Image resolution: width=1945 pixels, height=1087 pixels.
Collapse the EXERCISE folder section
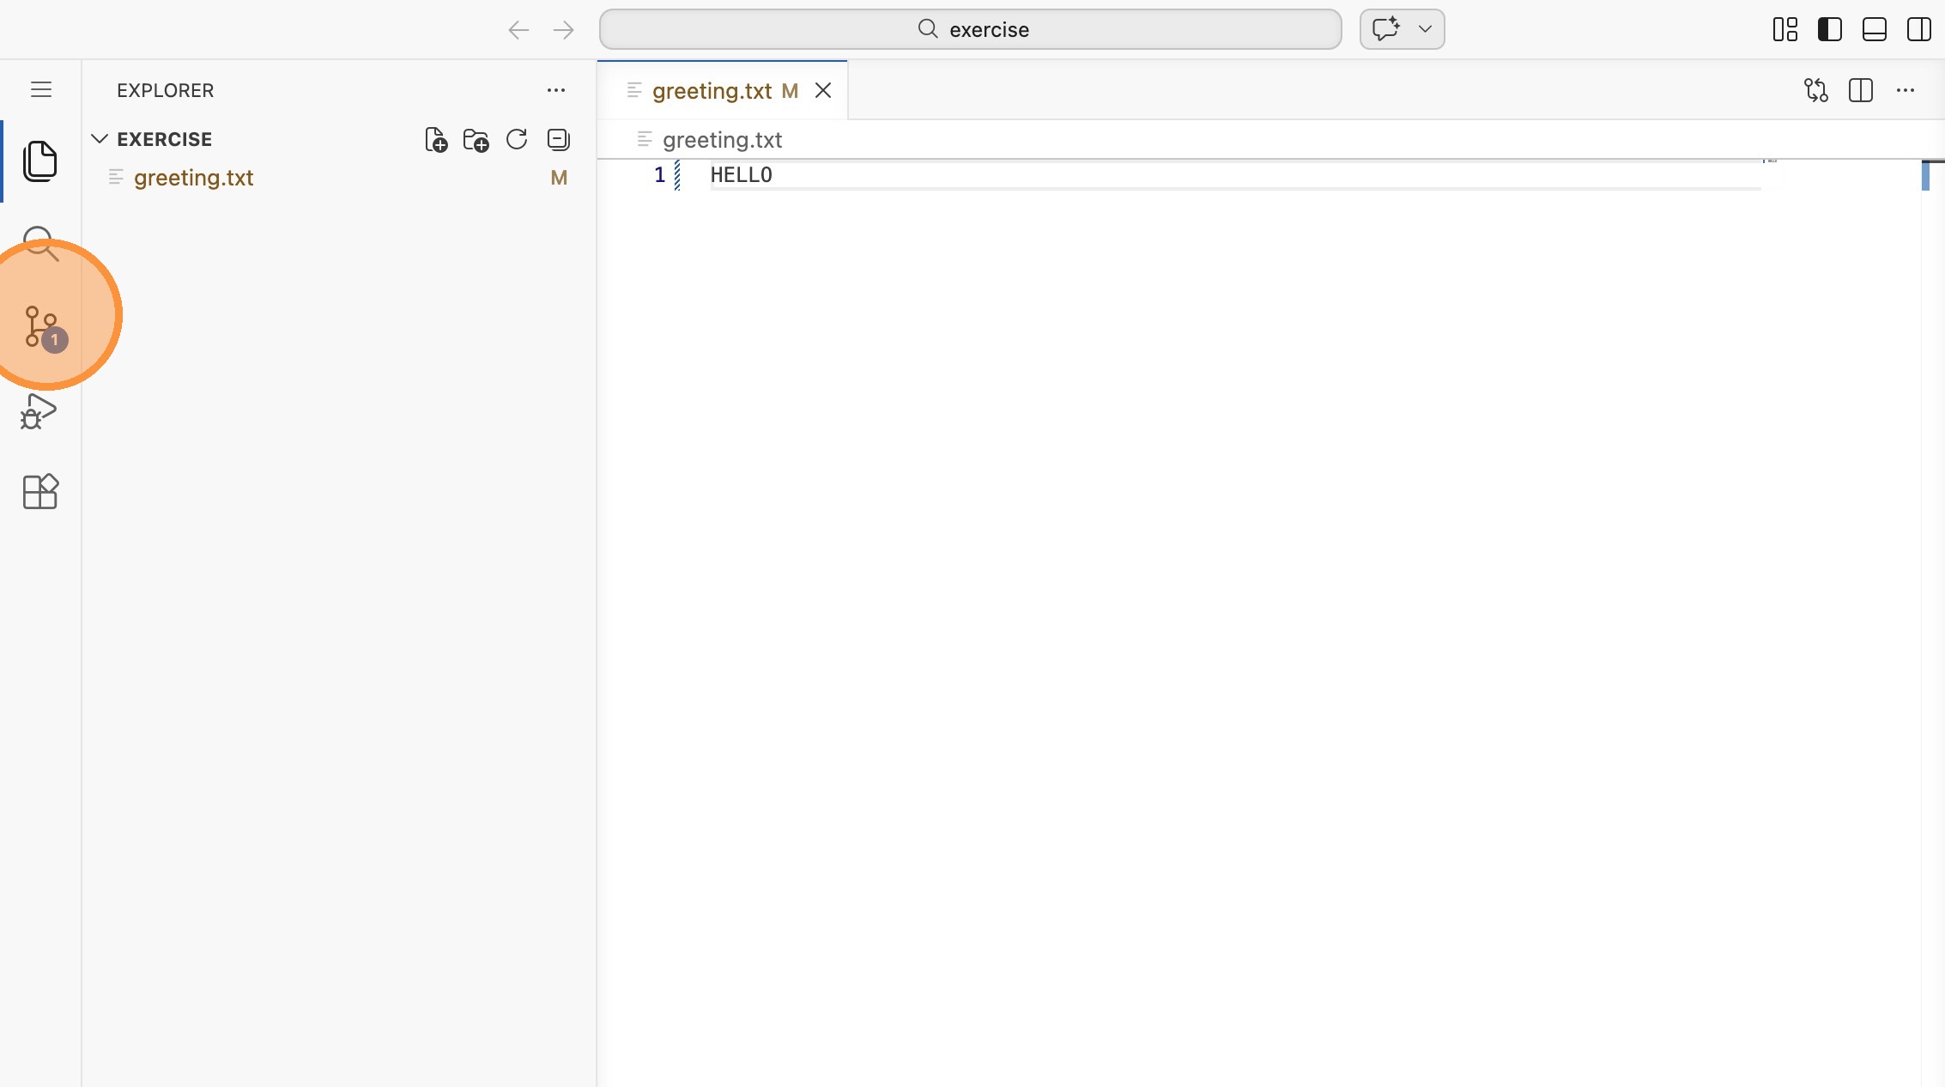point(100,139)
